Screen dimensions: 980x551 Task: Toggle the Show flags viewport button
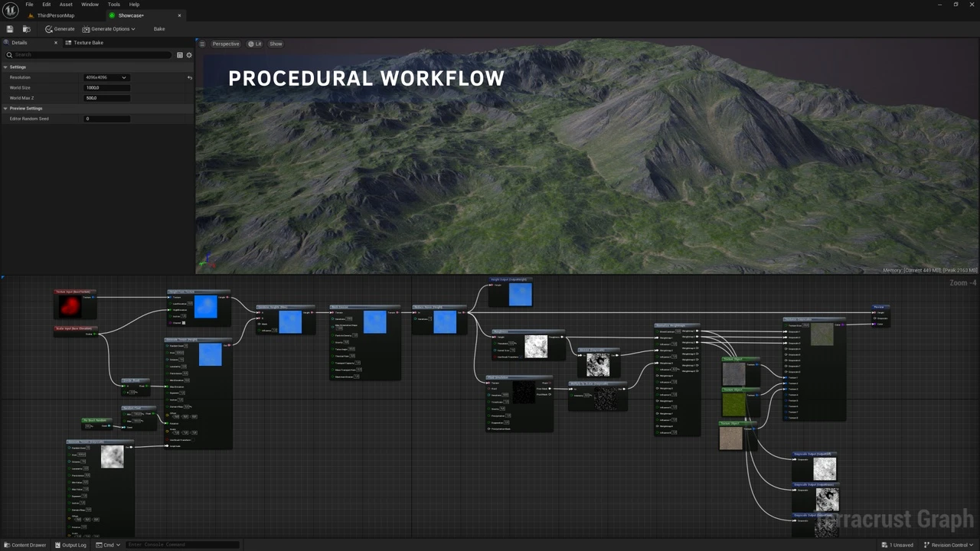[276, 44]
